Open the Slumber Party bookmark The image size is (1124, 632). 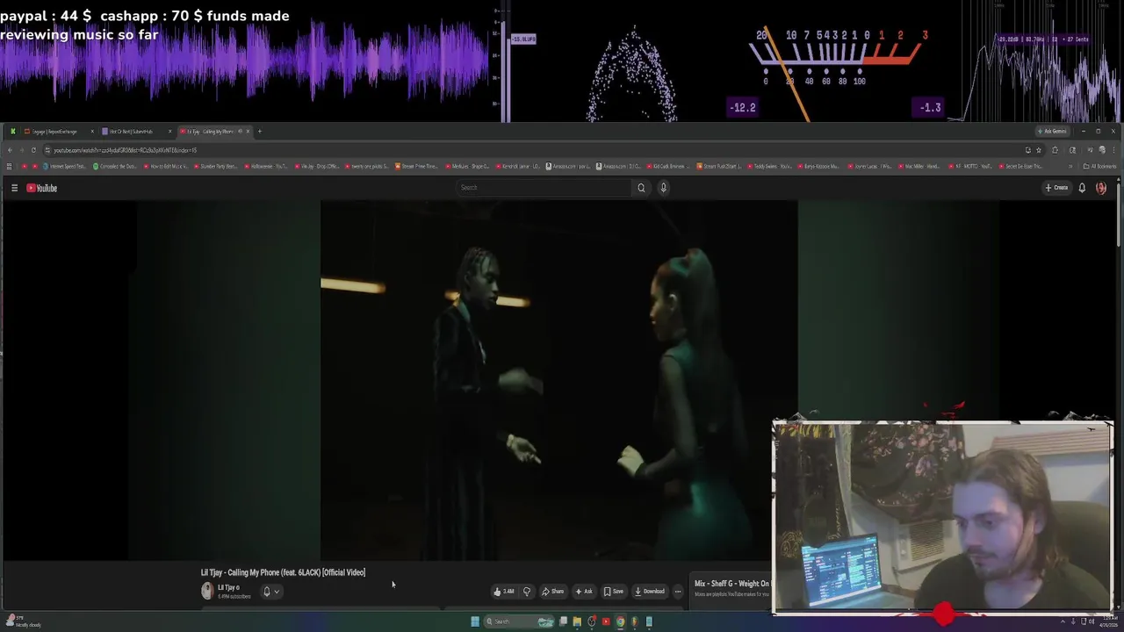tap(215, 166)
